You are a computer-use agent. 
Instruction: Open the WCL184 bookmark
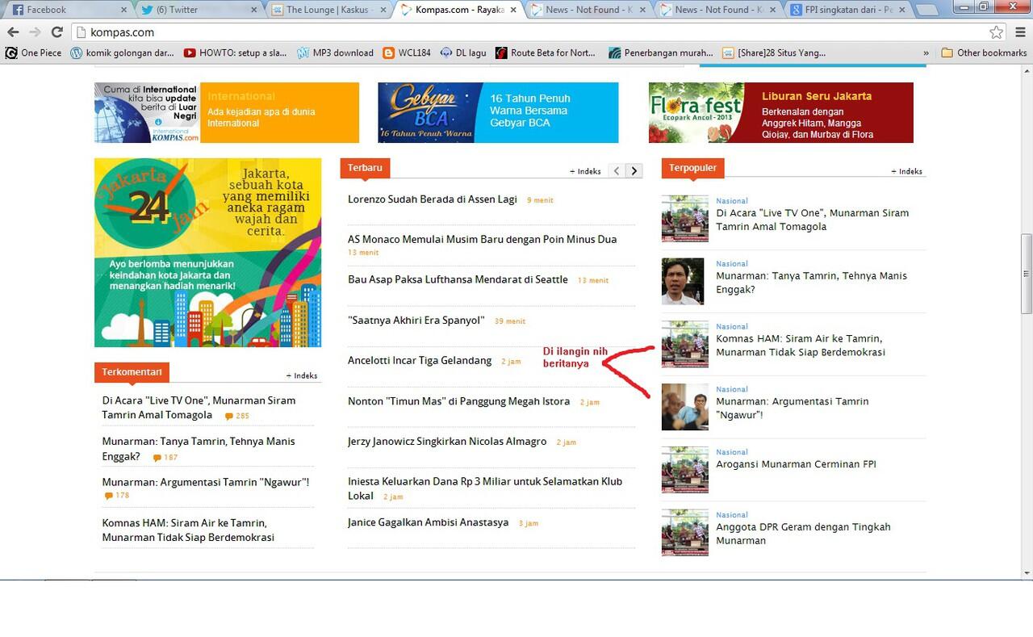point(407,52)
